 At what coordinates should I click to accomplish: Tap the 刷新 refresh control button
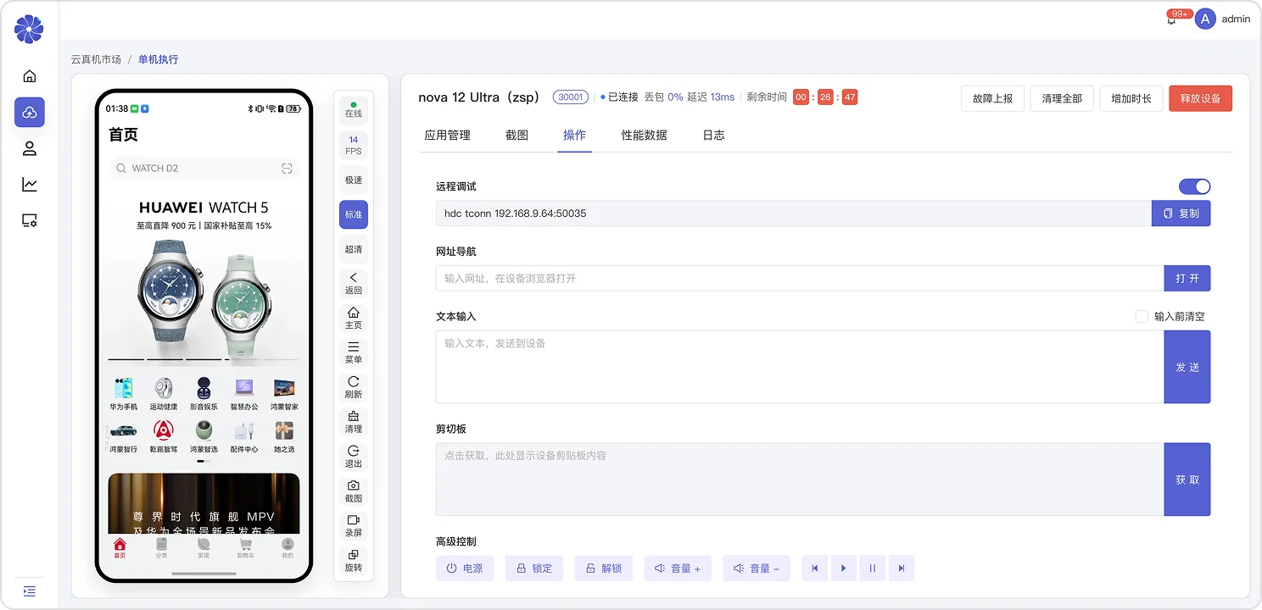354,387
